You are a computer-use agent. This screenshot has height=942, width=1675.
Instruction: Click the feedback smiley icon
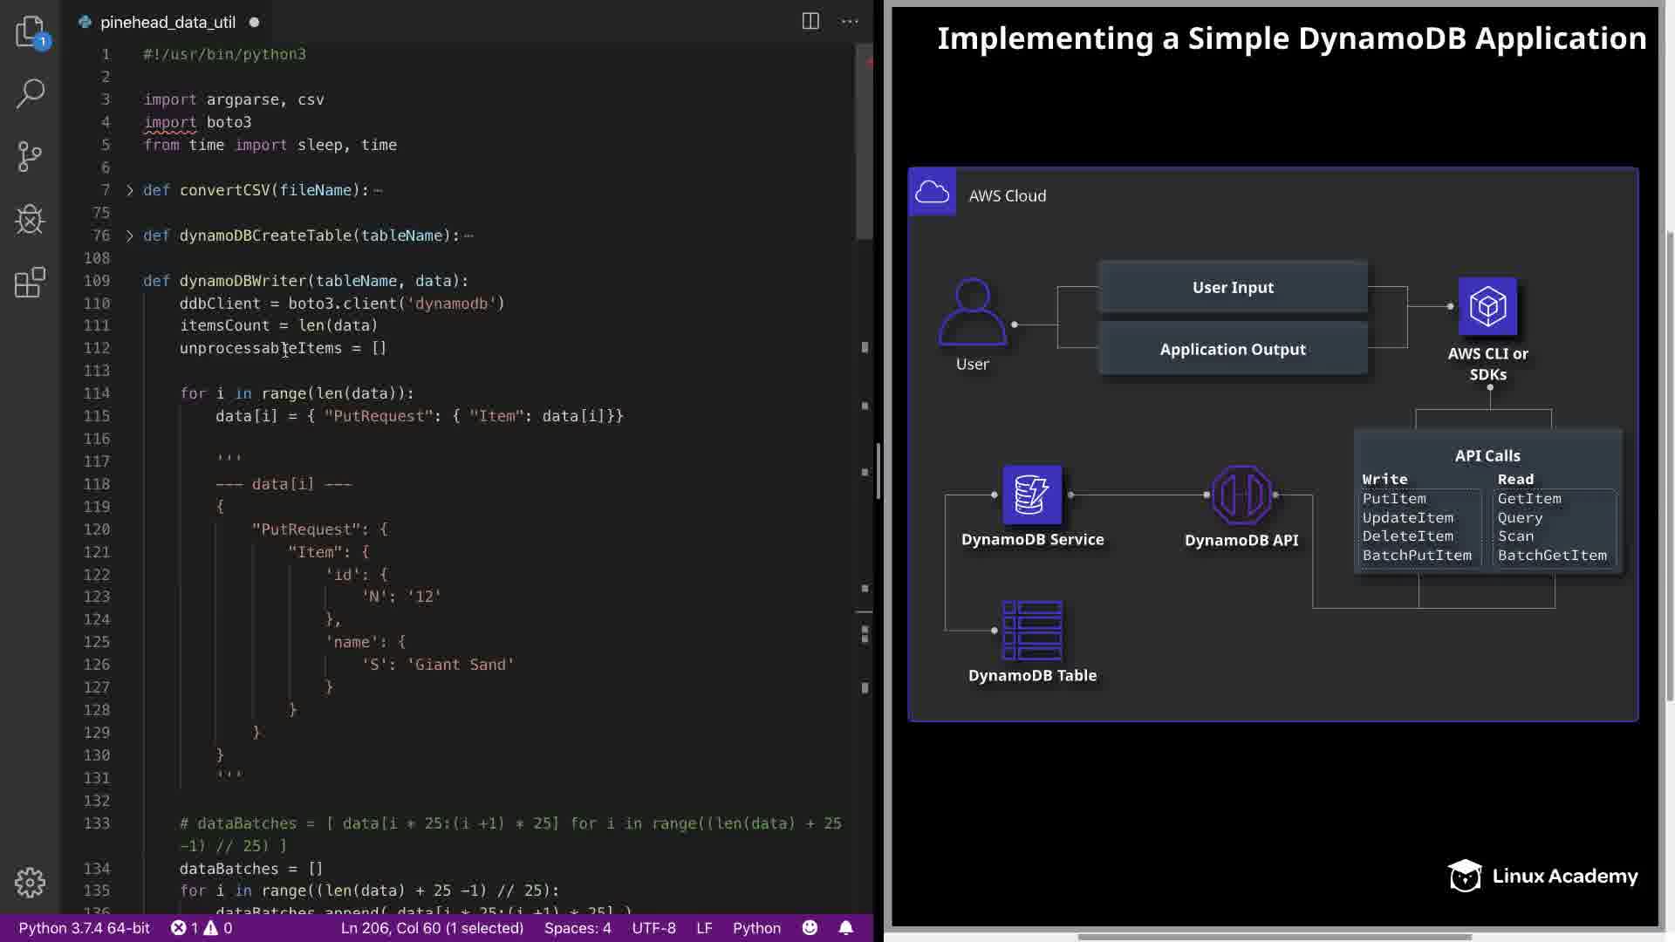pyautogui.click(x=810, y=928)
